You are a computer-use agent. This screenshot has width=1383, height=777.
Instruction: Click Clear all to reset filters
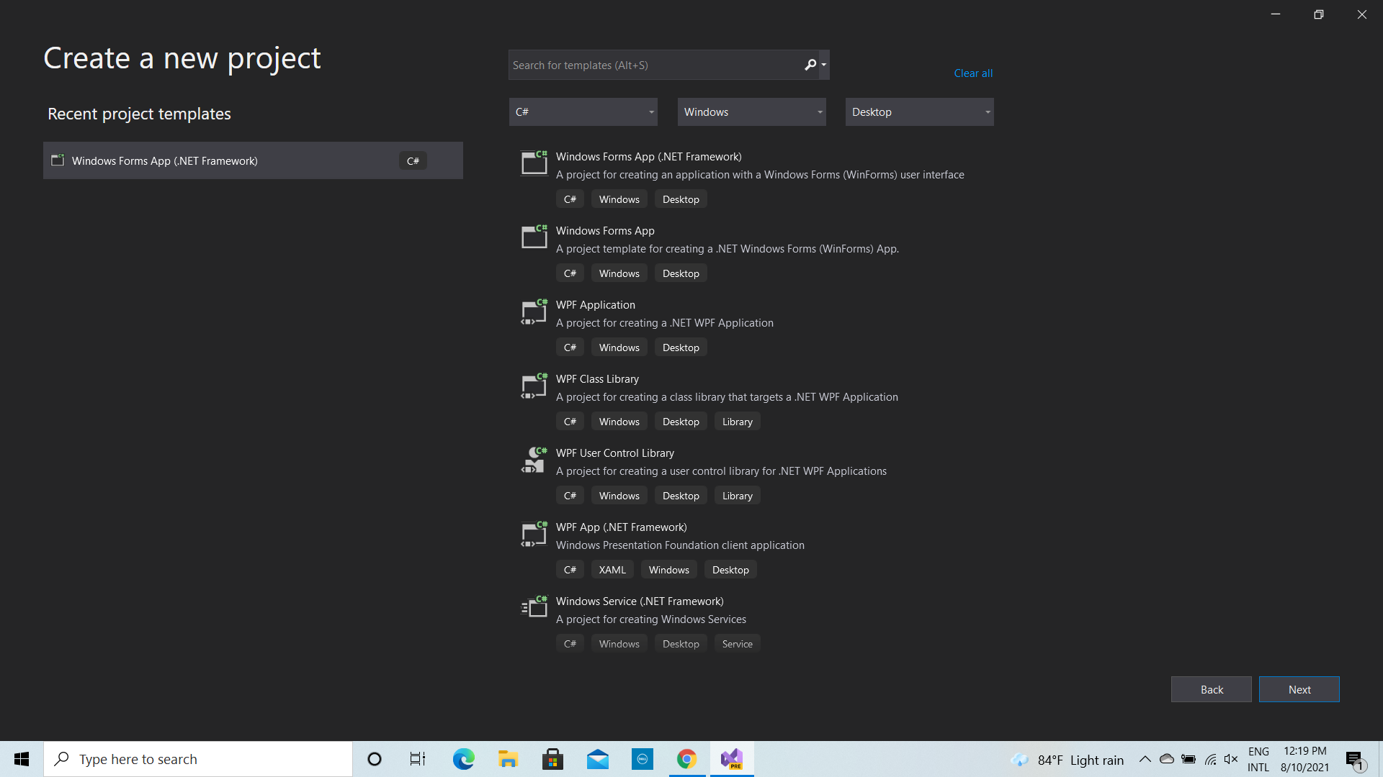973,73
